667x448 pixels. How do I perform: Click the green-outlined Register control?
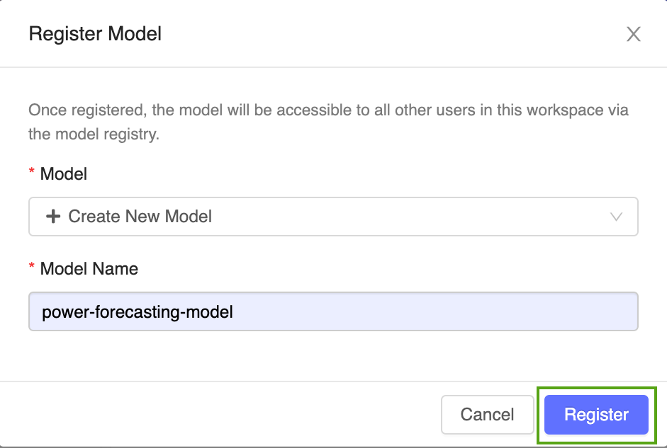point(595,415)
